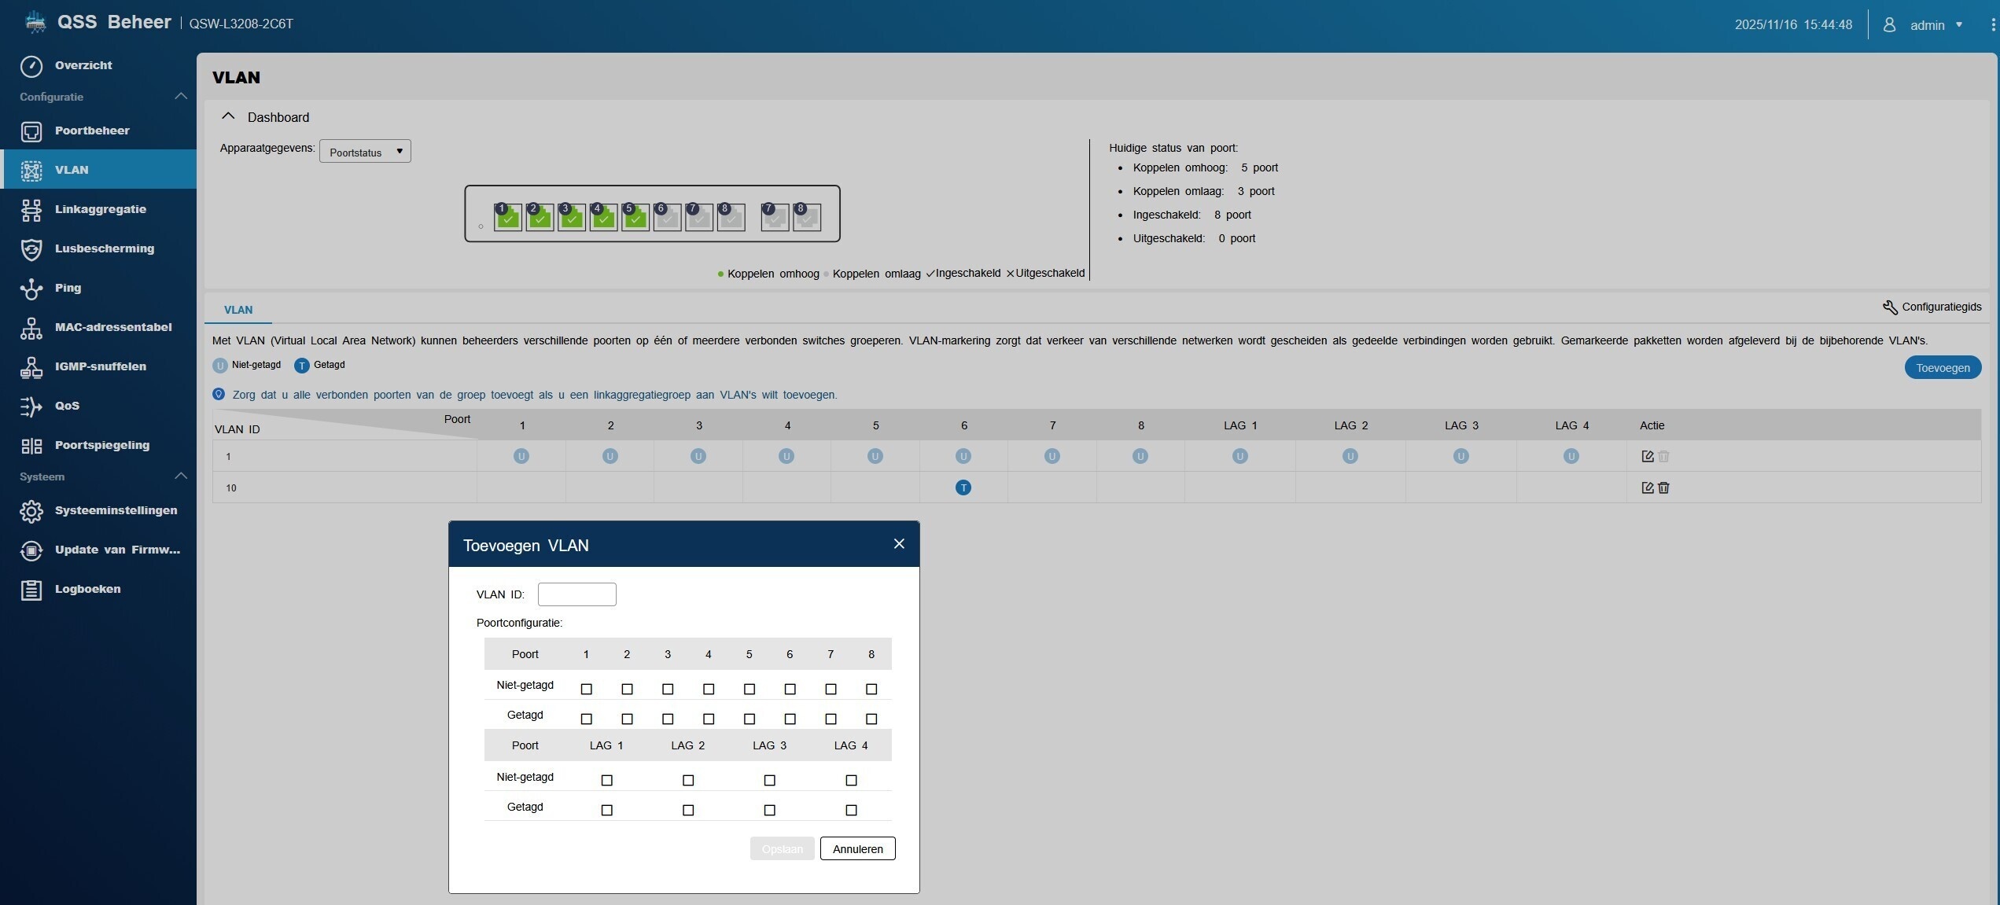2000x905 pixels.
Task: Click the Configuratiegids wrench icon
Action: [1890, 307]
